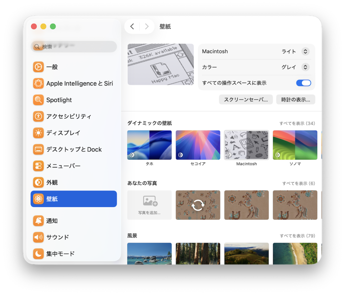Click the 検索 search field
This screenshot has height=295, width=345.
click(73, 47)
